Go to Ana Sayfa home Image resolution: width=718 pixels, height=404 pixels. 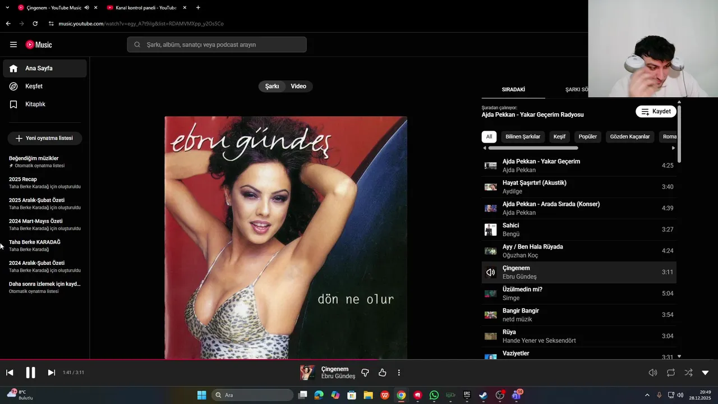click(45, 68)
